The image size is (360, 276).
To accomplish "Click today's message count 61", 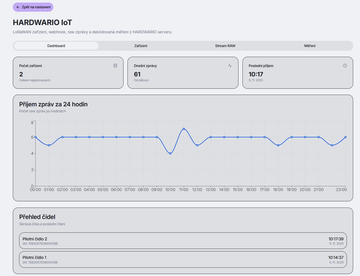I will (137, 74).
